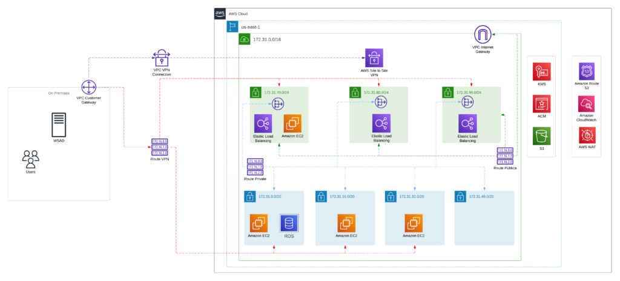This screenshot has width=620, height=281.
Task: Click Amazon EC2 icon in subnet 172.31.16.0/20
Action: pyautogui.click(x=346, y=224)
